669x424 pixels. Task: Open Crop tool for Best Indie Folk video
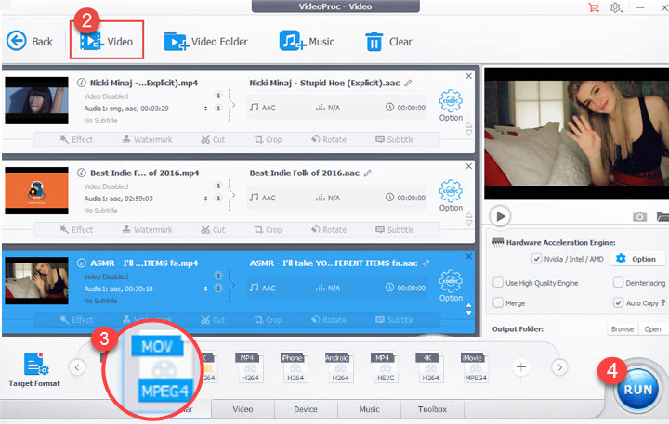click(268, 230)
